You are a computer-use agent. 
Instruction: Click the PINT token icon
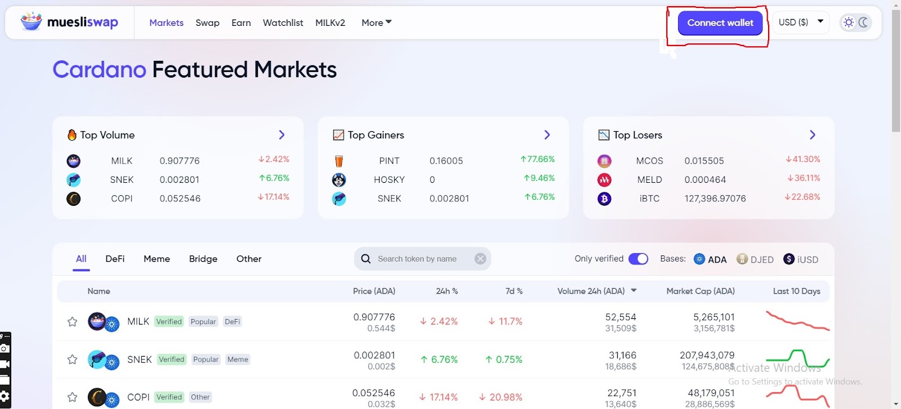pyautogui.click(x=339, y=161)
